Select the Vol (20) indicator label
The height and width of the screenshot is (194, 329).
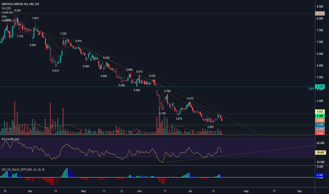pyautogui.click(x=6, y=8)
